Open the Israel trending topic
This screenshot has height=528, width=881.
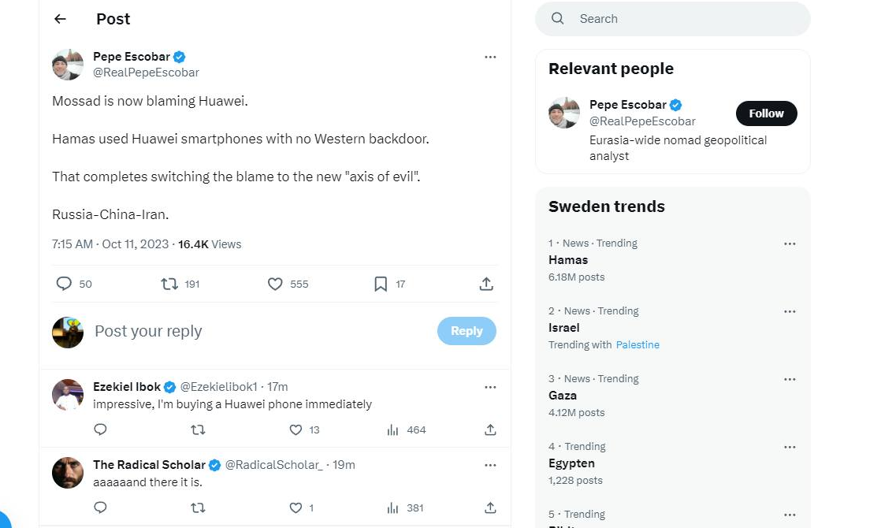click(564, 328)
